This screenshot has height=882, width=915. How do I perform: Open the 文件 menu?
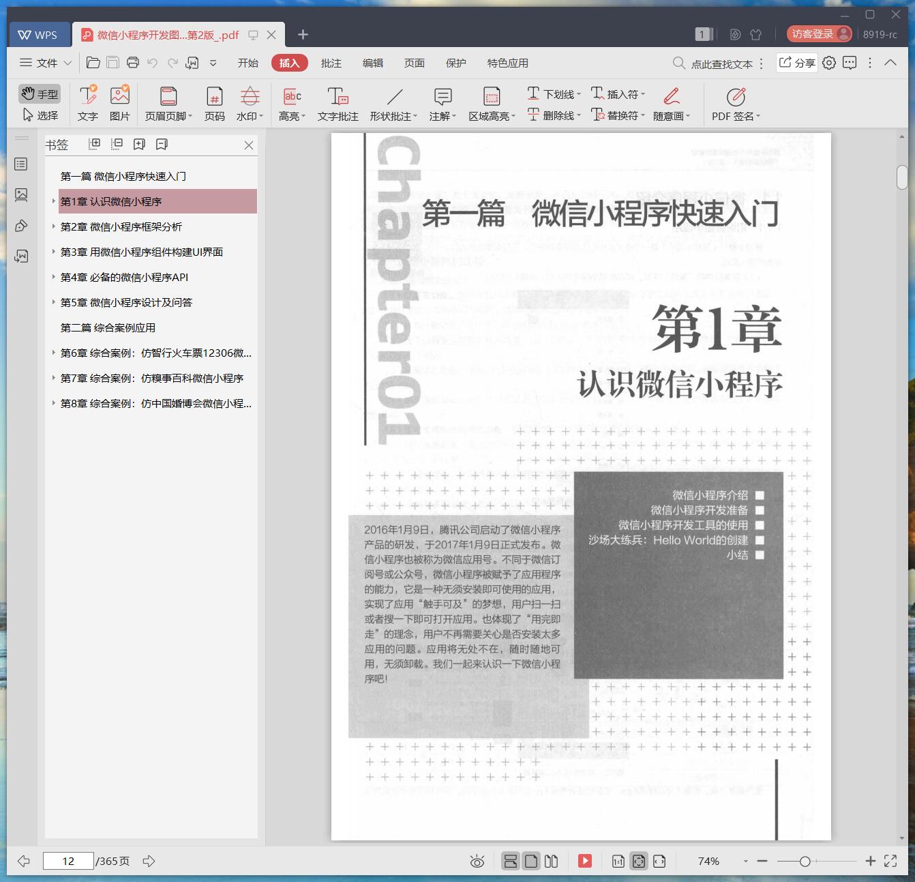(45, 63)
